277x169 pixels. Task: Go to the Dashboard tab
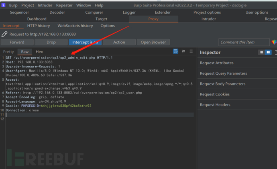37,19
